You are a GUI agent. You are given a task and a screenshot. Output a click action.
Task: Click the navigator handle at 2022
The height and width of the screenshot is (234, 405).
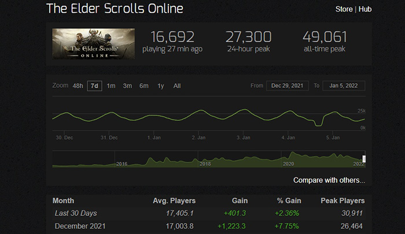pos(364,159)
